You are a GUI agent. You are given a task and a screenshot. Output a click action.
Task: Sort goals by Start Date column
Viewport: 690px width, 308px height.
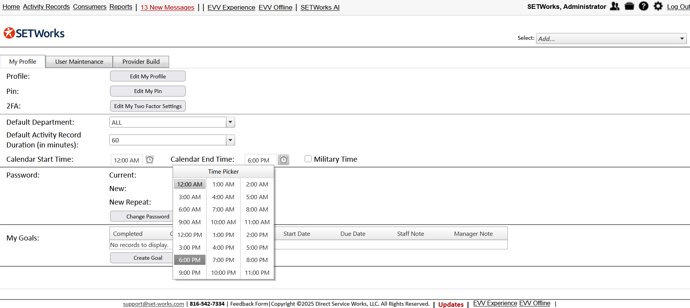point(297,234)
